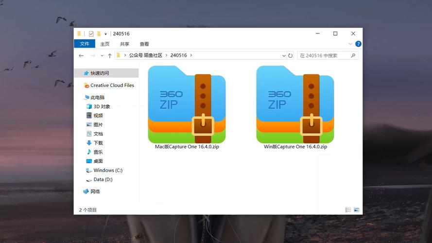Switch to the 主页 ribbon tab
Image resolution: width=432 pixels, height=243 pixels.
coord(104,44)
